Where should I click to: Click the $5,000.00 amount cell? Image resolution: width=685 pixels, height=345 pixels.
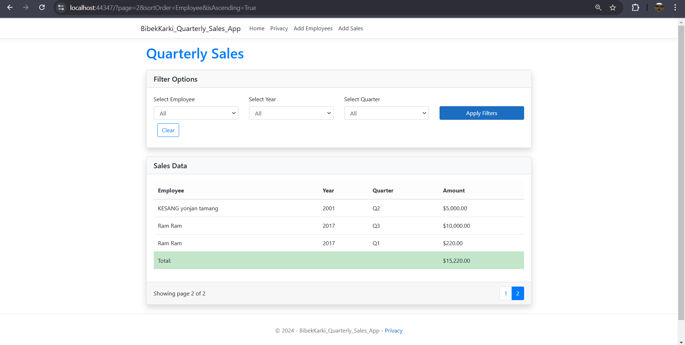click(x=455, y=208)
